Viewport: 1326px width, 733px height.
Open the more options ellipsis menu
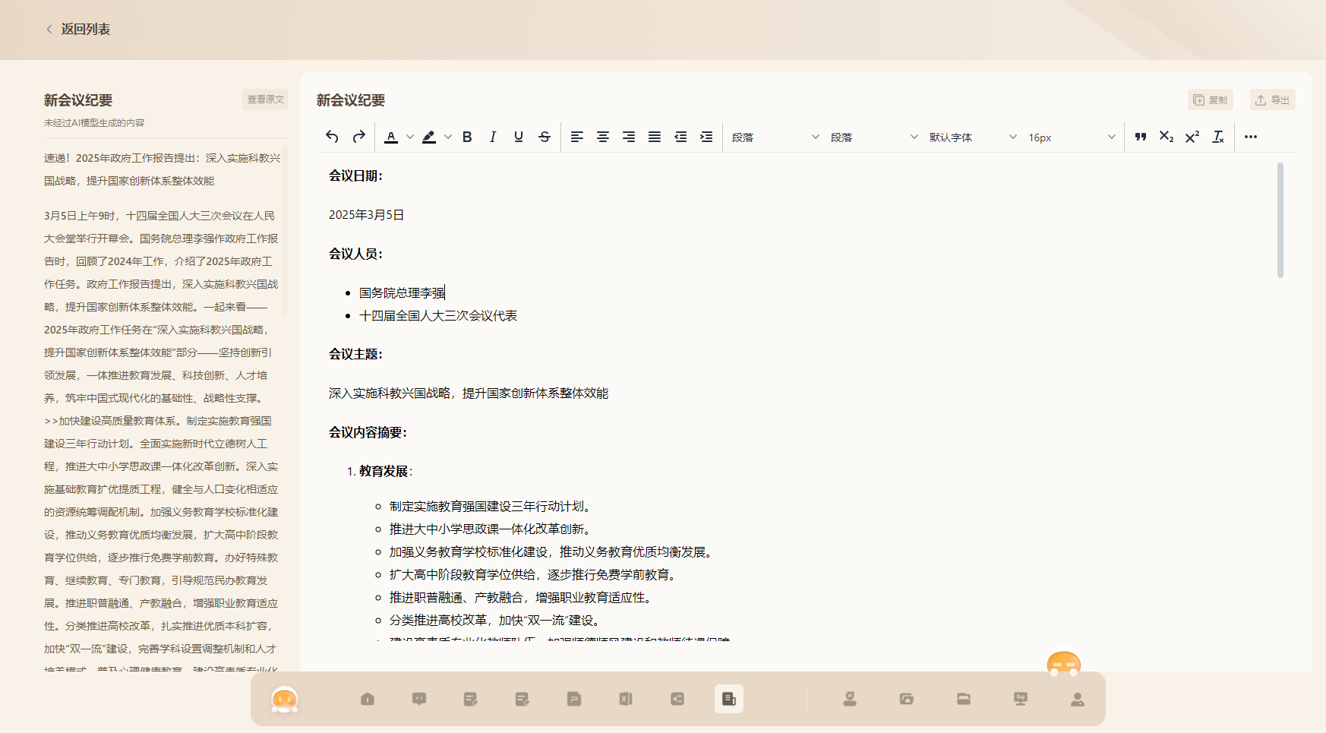[1251, 137]
